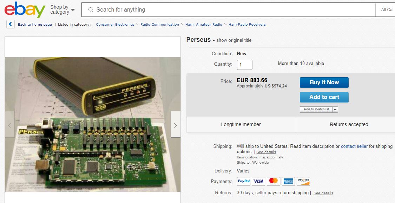Select the Discover payment icon
Image resolution: width=395 pixels, height=203 pixels.
(303, 181)
